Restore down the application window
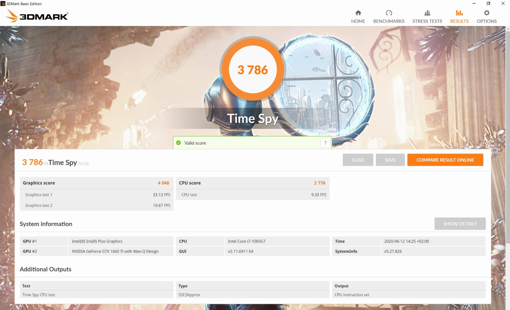 pos(488,3)
